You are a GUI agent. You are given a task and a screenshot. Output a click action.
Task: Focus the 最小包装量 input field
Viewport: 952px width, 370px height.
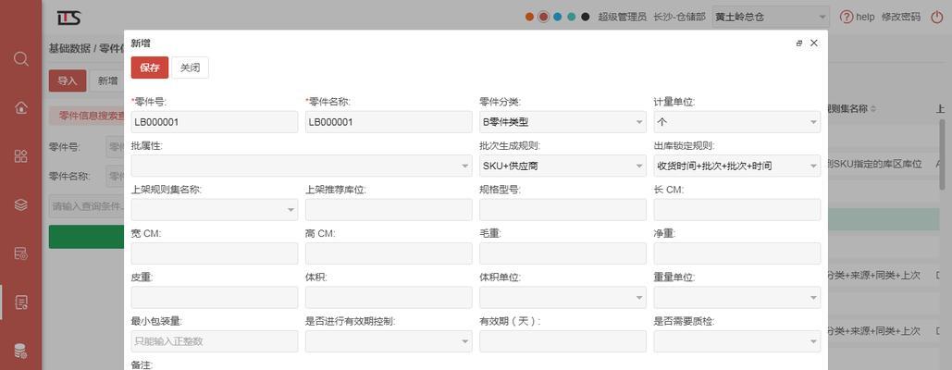click(215, 341)
